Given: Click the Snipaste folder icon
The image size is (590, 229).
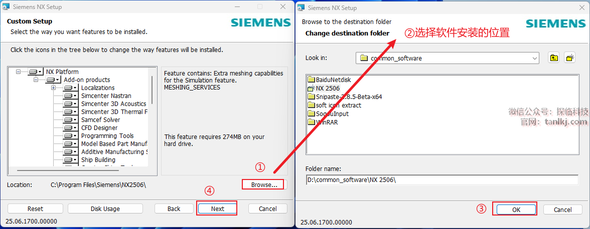Looking at the screenshot, I should coord(311,96).
